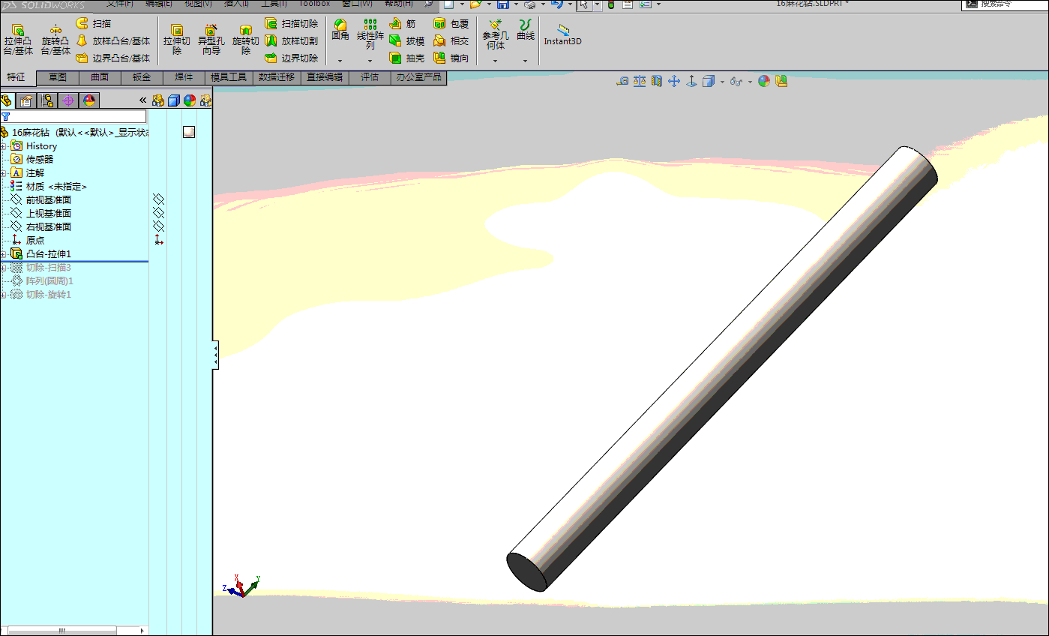The width and height of the screenshot is (1049, 636).
Task: Click the FeatureManager horizontal scrollbar
Action: point(61,631)
